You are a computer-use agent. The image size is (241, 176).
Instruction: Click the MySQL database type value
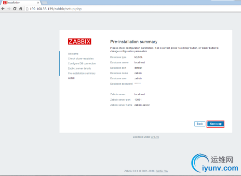[138, 57]
